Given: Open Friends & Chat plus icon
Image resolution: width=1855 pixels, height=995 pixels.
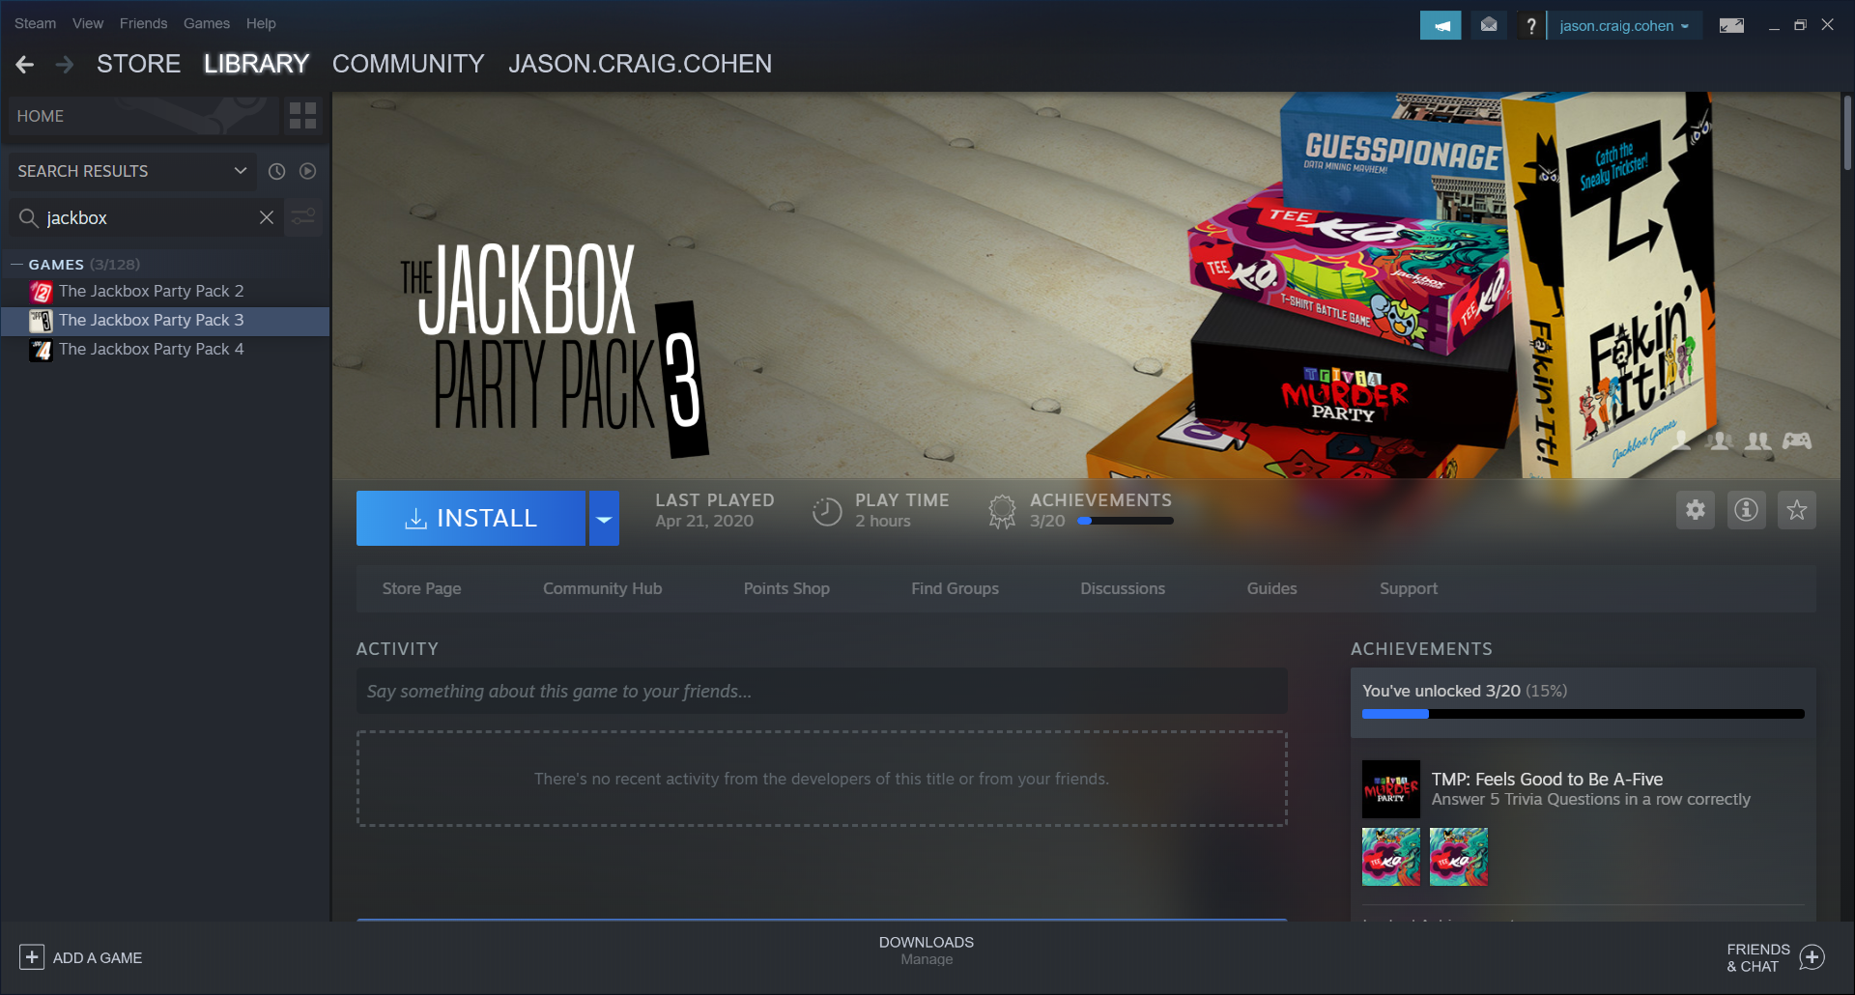Looking at the screenshot, I should tap(1812, 957).
